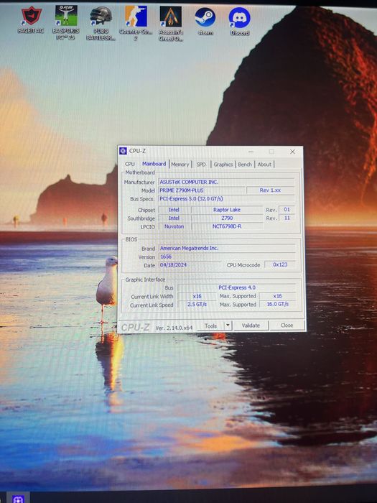The height and width of the screenshot is (503, 377).
Task: Click the CPU-Z title bar icon
Action: [123, 151]
